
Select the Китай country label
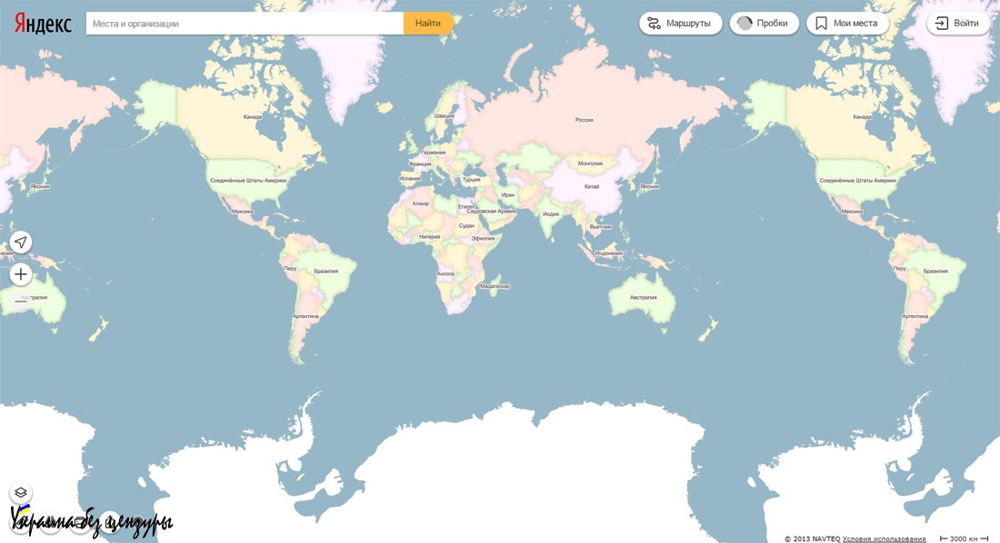point(592,186)
